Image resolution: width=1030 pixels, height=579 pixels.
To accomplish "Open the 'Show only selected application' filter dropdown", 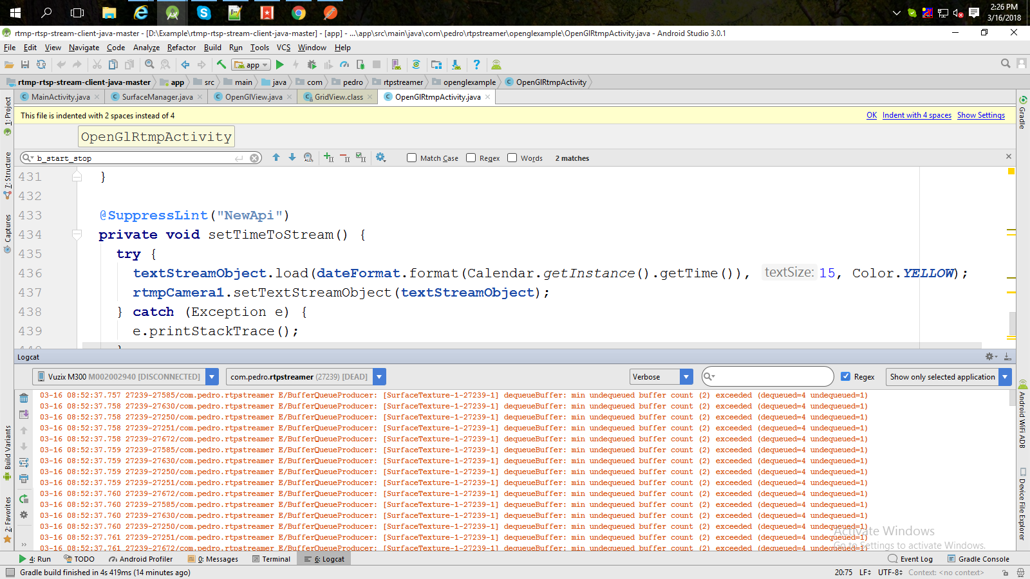I will (1004, 376).
